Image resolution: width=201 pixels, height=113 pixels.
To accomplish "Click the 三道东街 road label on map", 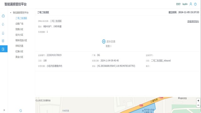I will click(154, 100).
